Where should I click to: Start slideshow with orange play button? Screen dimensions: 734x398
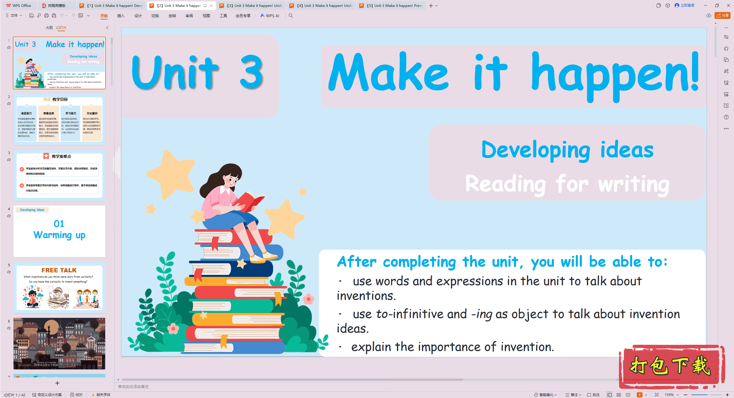click(x=640, y=395)
